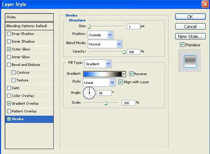Open the gradient Style dropdown

coord(99,82)
